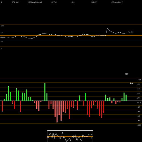Click the tallest green MR histogram bar
142x142 pixels.
tap(45, 92)
